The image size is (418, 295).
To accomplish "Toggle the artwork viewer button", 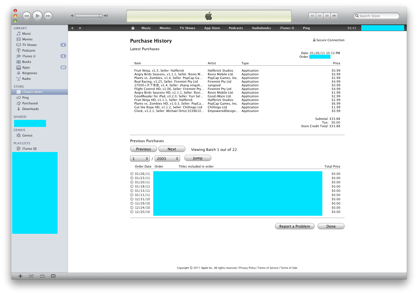I will 53,276.
